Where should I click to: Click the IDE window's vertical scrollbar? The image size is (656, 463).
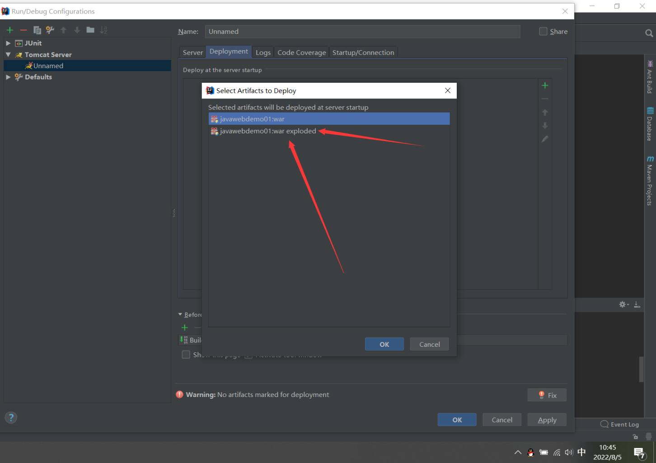pos(641,369)
